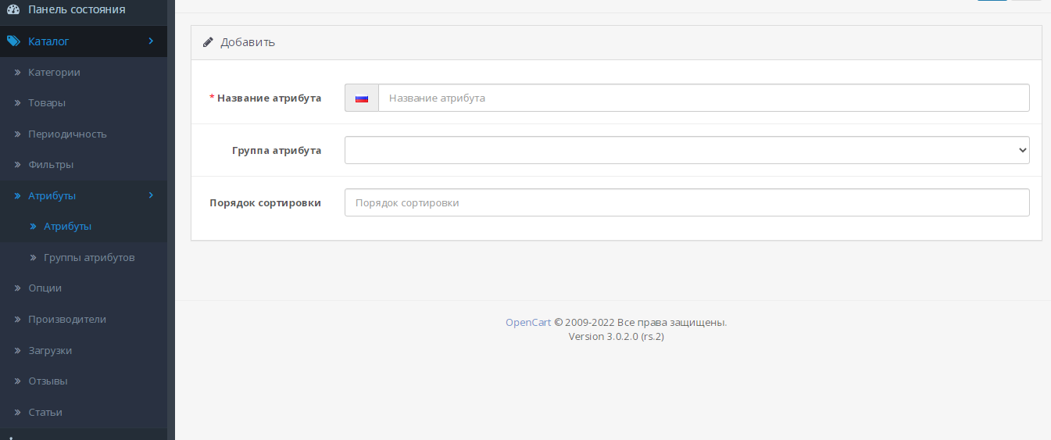Click the Добавить panel heading text
The height and width of the screenshot is (440, 1051).
pos(248,42)
